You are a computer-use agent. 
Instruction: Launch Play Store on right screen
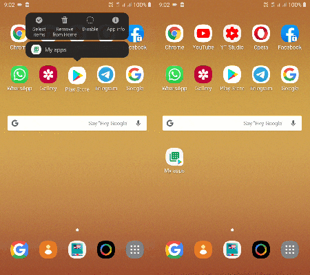coord(232,74)
